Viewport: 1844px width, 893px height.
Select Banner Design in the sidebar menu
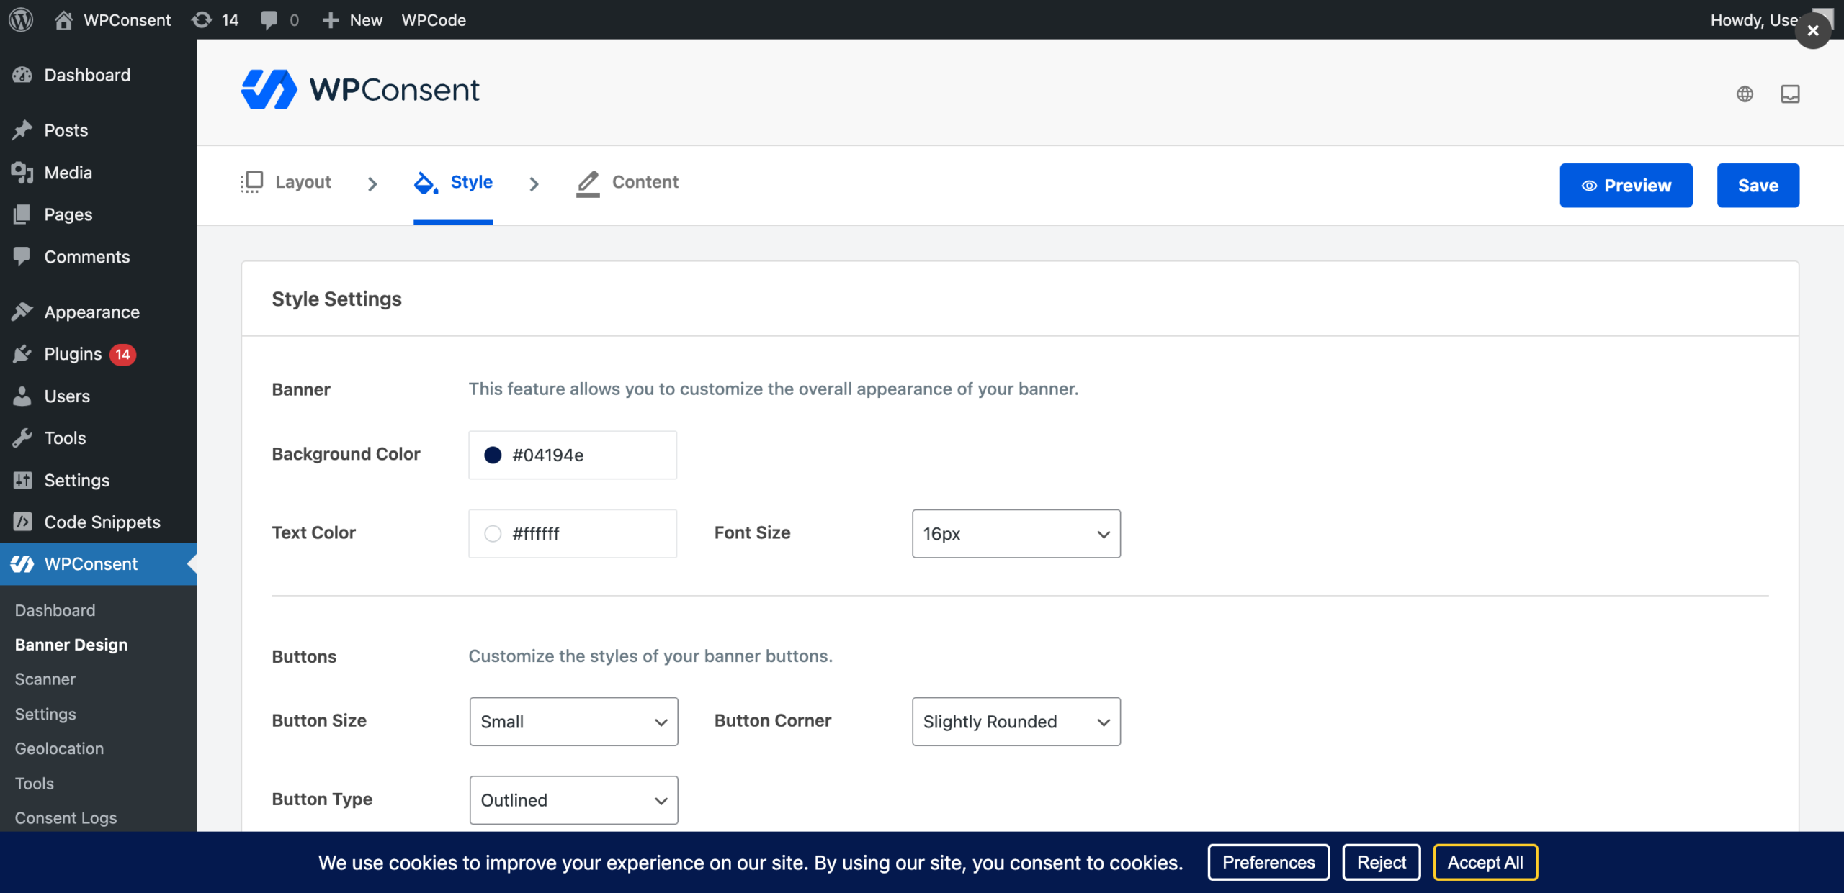71,644
